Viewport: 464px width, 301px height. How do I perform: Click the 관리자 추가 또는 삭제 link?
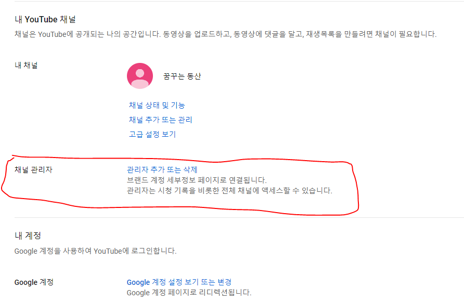[162, 169]
